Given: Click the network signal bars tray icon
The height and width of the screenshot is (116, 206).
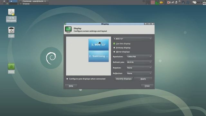Looking at the screenshot, I should 173,2.
